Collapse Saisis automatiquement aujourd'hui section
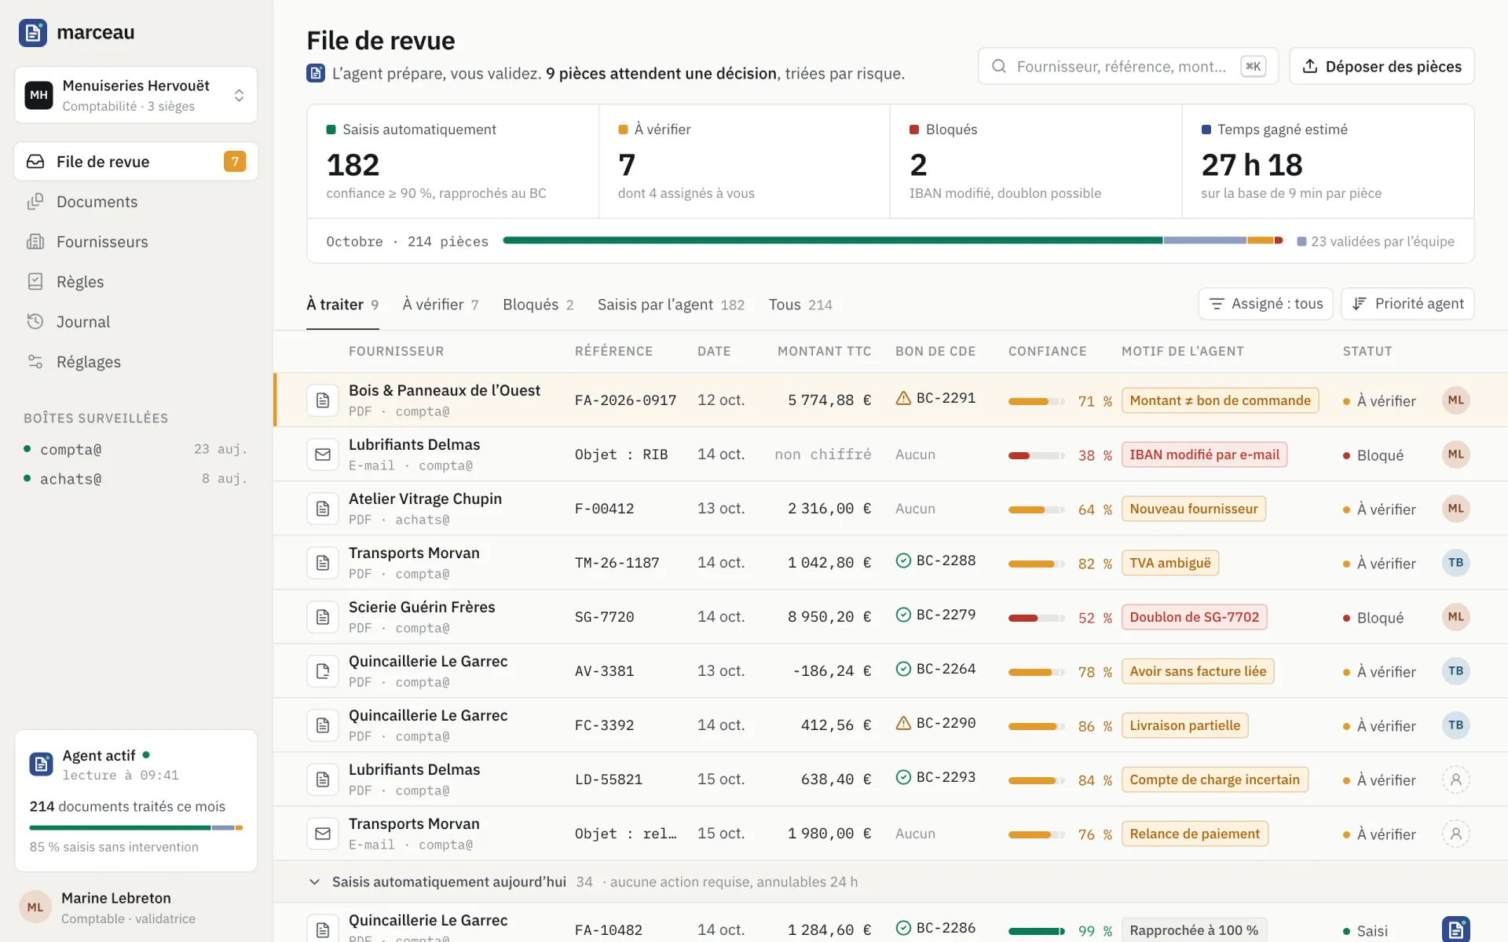 pyautogui.click(x=314, y=882)
